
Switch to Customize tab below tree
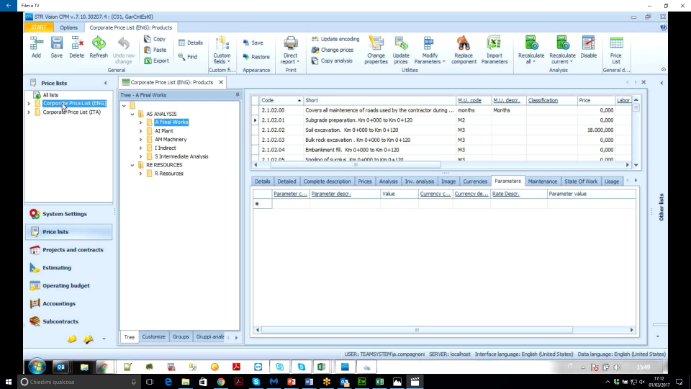pyautogui.click(x=154, y=336)
